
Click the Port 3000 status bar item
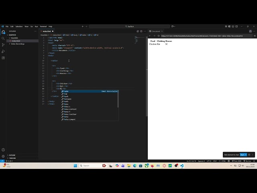click(237, 161)
